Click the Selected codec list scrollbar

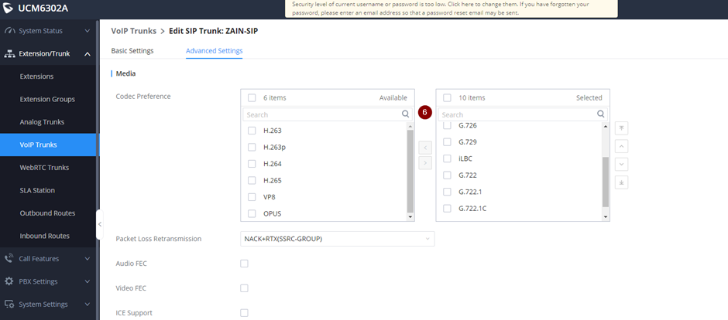[606, 182]
